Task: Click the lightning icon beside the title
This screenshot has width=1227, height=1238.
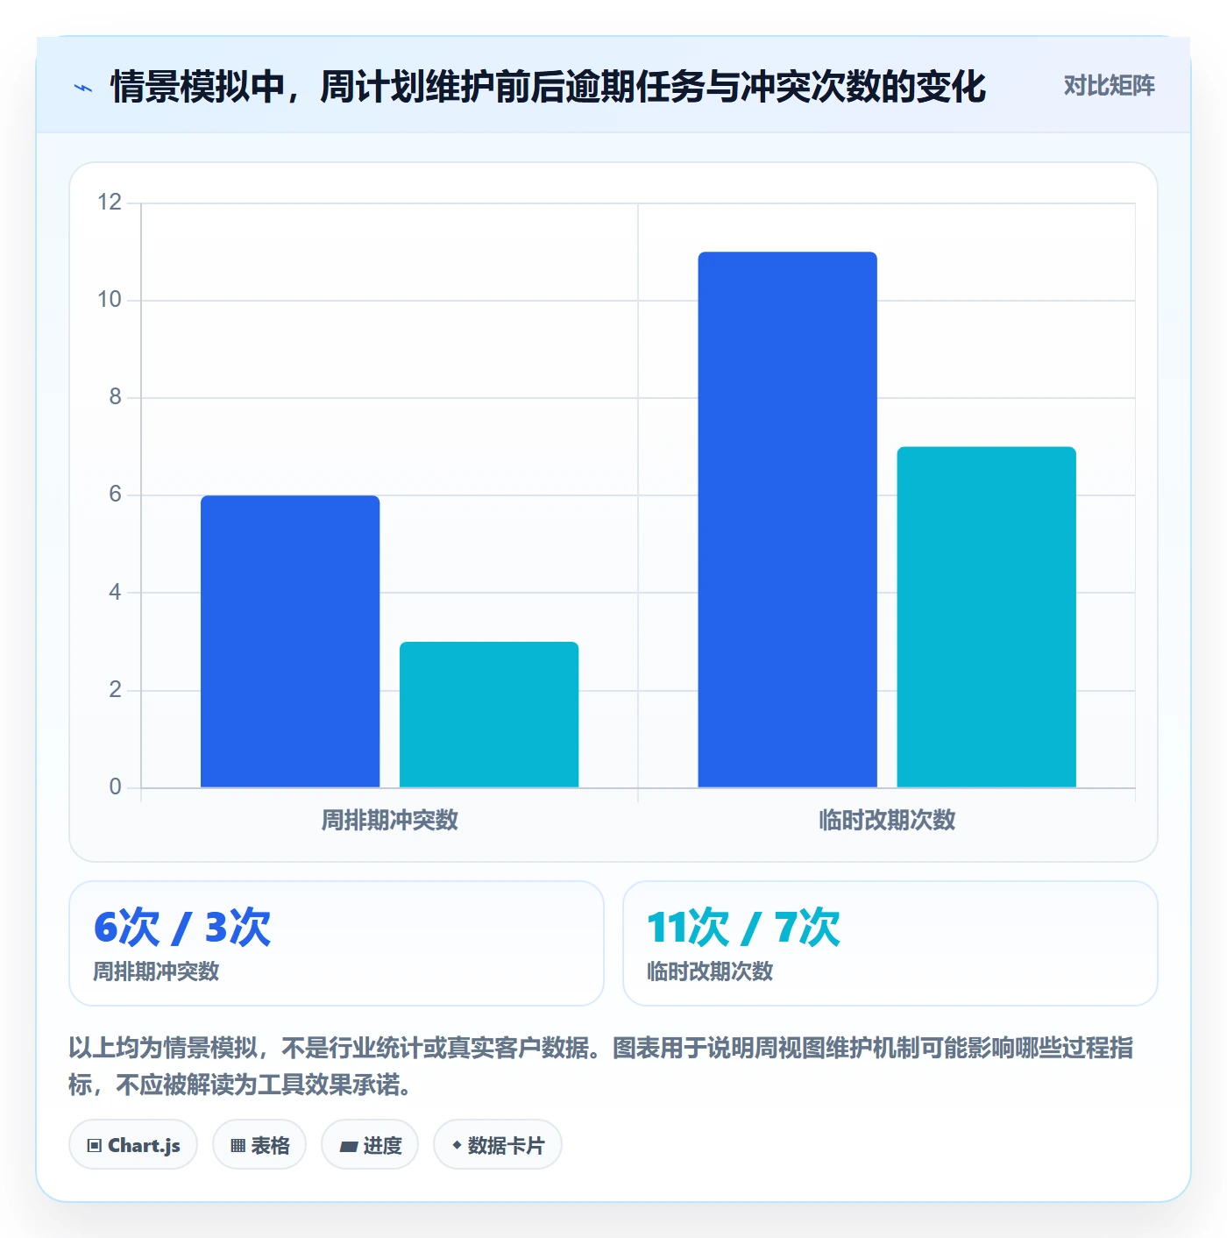Action: pos(83,88)
